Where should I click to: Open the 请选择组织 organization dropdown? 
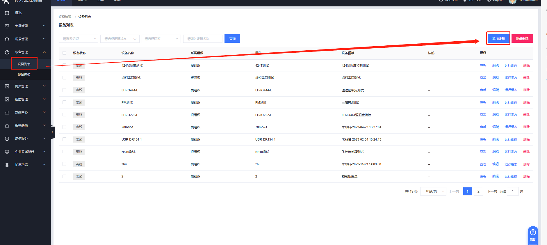tap(78, 39)
